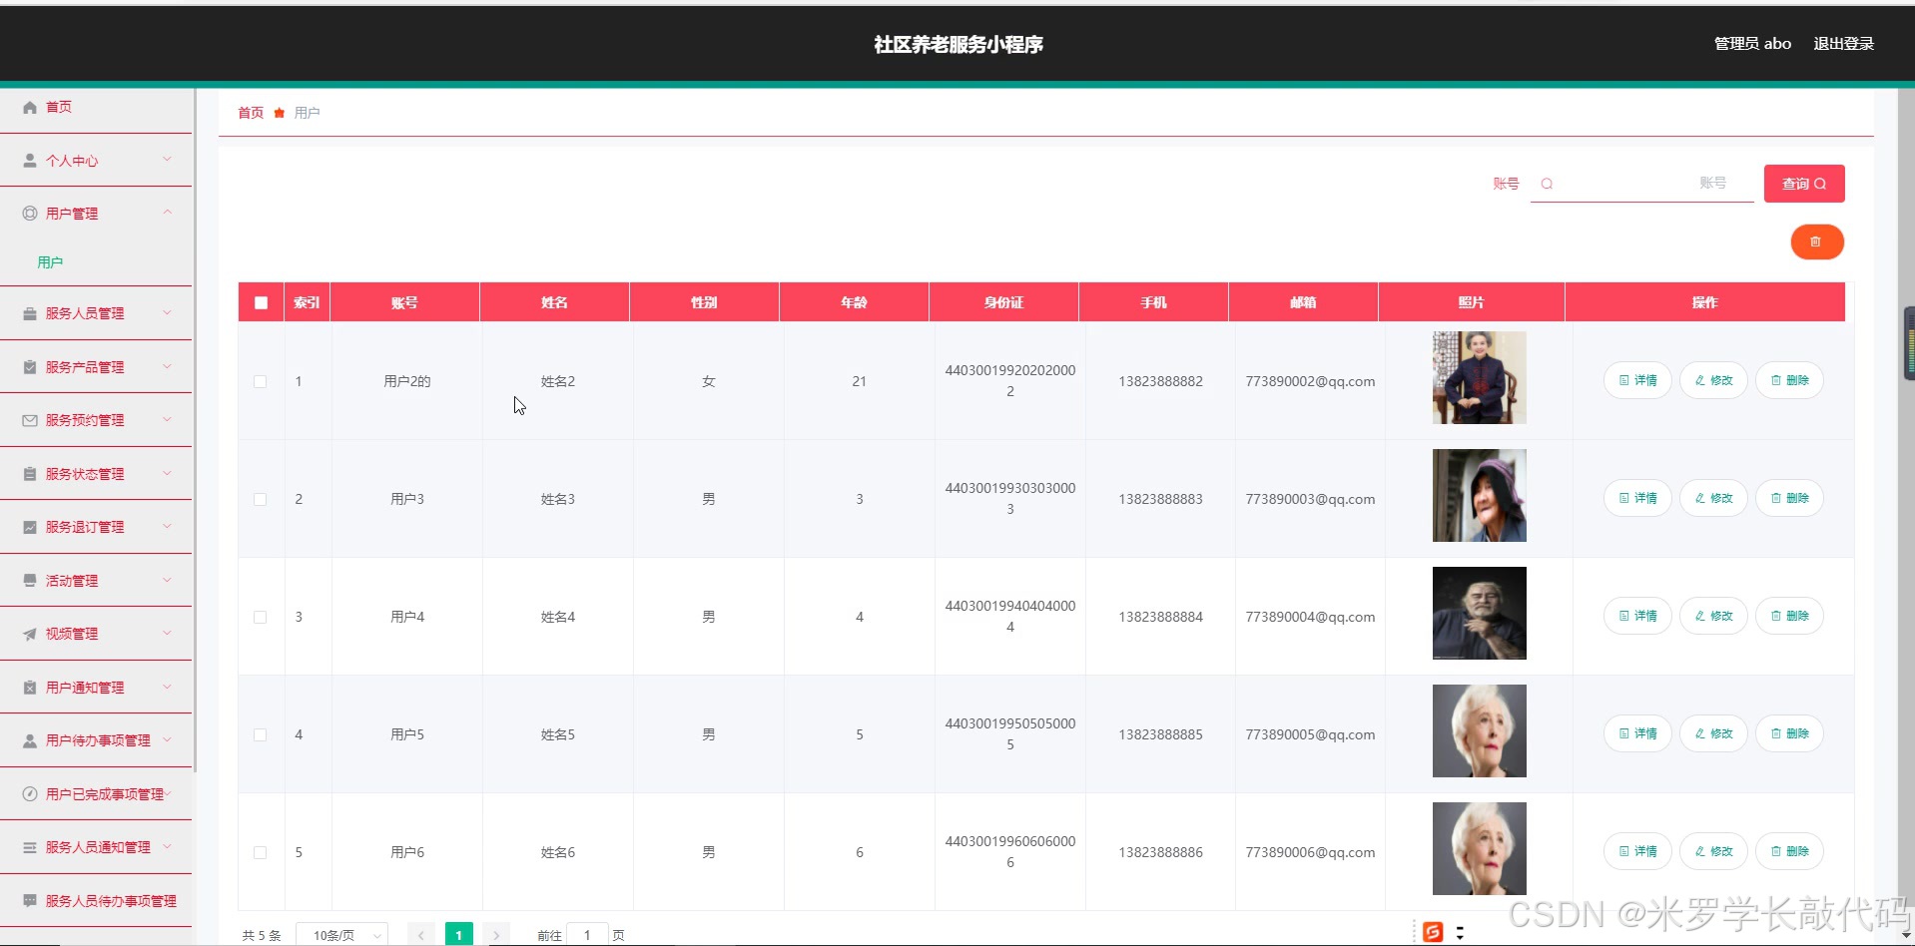Image resolution: width=1915 pixels, height=946 pixels.
Task: Collapse the 用户管理 menu chevron
Action: click(x=167, y=213)
